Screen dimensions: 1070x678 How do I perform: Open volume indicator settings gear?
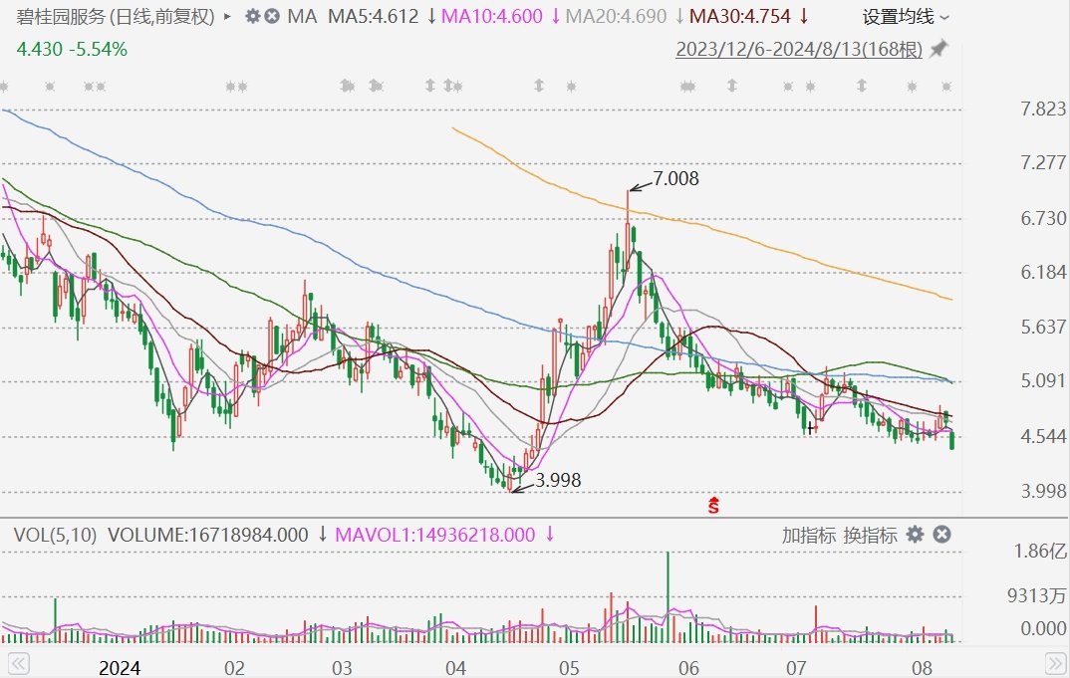click(x=916, y=534)
